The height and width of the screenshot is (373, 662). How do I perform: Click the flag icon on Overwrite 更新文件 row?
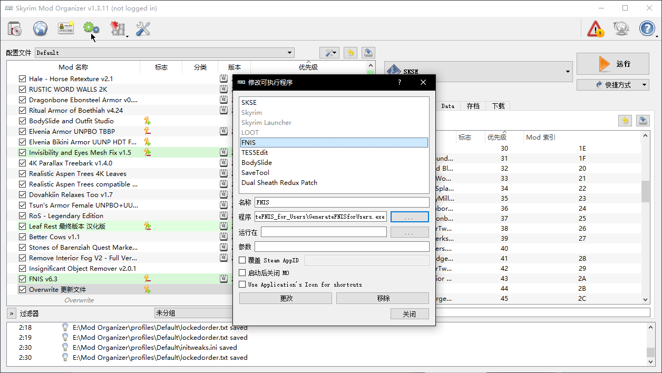(x=148, y=289)
